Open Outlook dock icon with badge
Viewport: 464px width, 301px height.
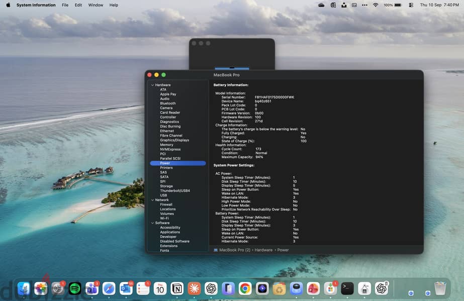126,288
